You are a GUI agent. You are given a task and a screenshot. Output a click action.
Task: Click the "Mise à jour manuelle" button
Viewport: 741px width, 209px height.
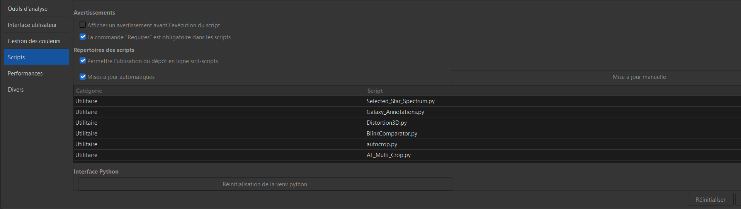pos(639,77)
